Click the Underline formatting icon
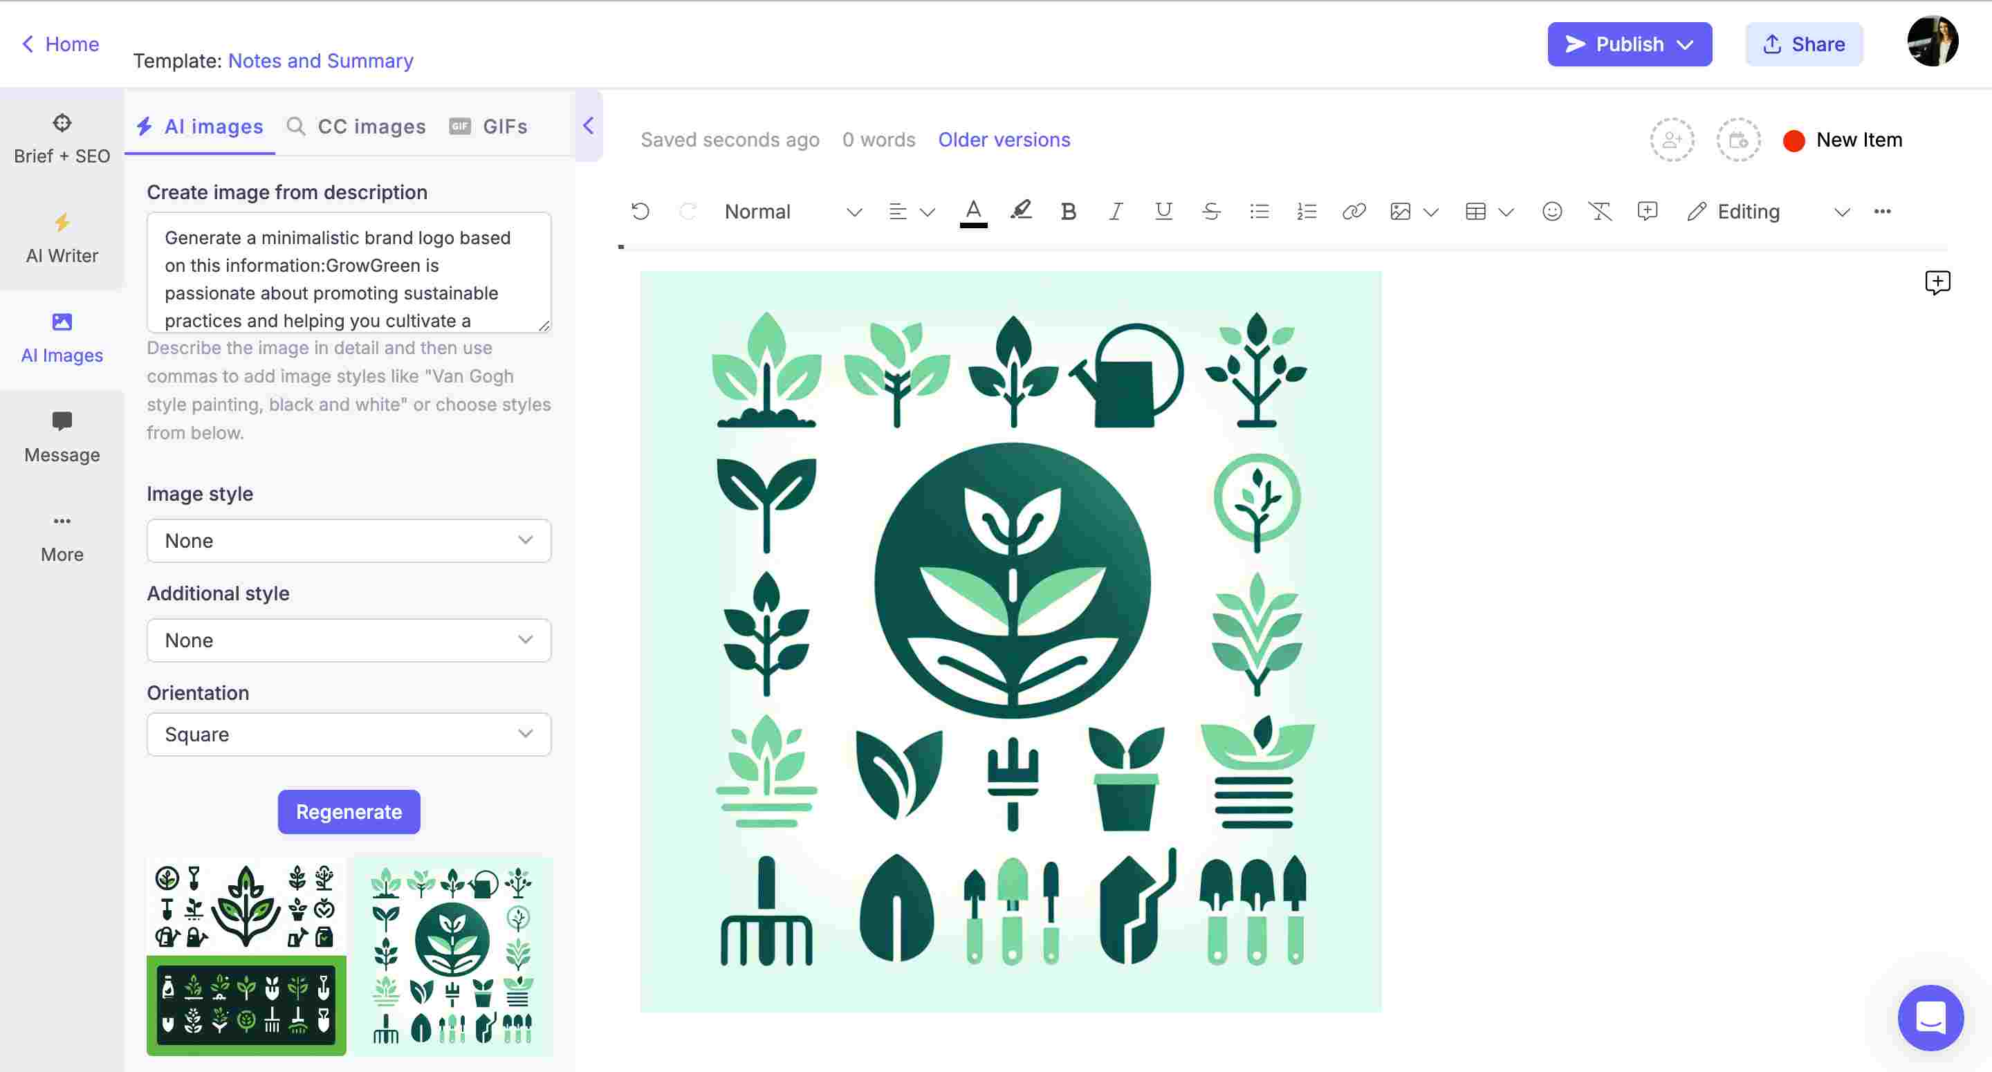 1163,211
